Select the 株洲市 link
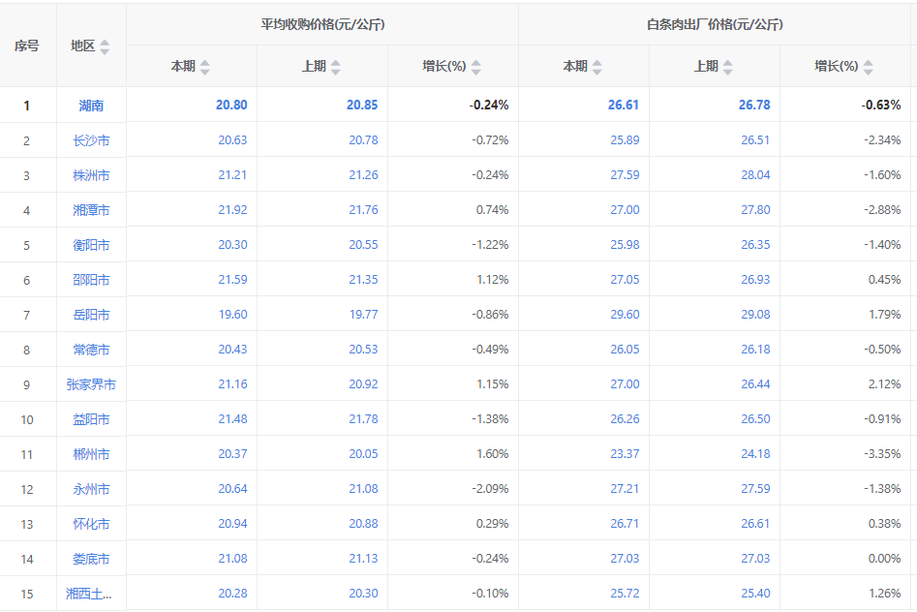The image size is (917, 612). (x=91, y=175)
